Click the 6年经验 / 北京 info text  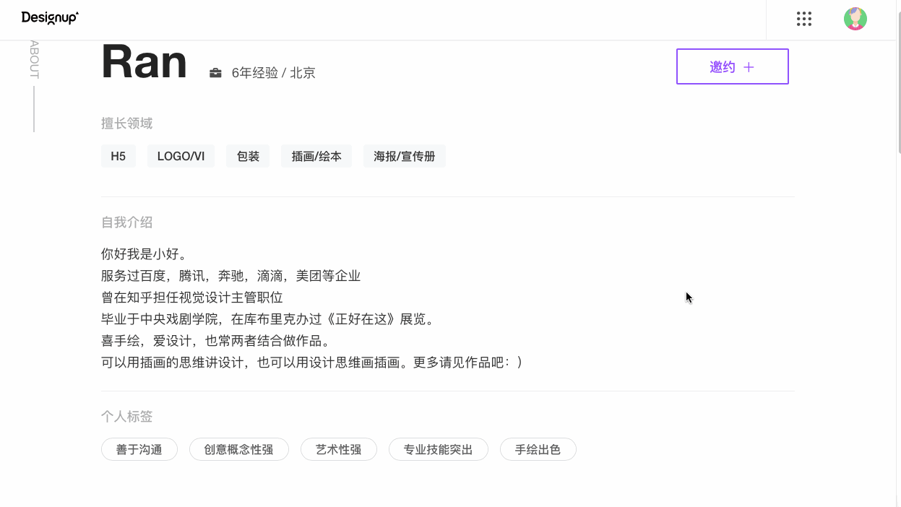point(273,73)
